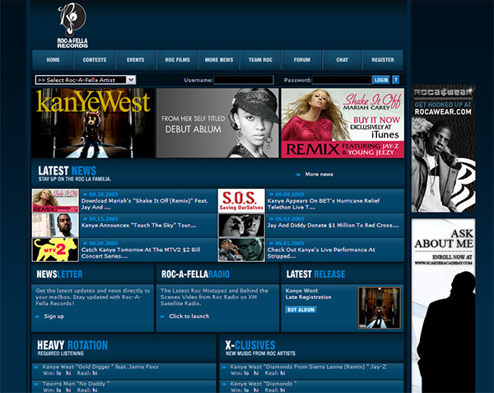Open Mariah's Shake It Off Remix news headline

[x=145, y=204]
